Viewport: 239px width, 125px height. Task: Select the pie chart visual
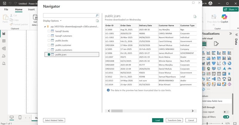(x=224, y=63)
